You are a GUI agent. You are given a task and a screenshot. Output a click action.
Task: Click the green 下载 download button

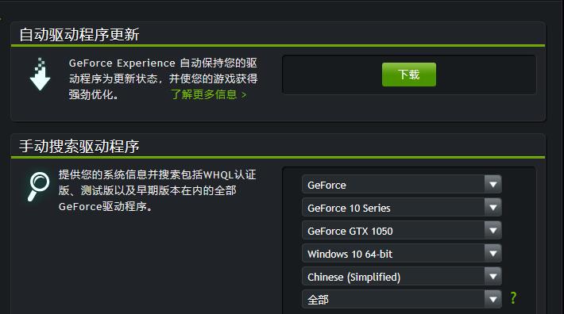pyautogui.click(x=408, y=75)
